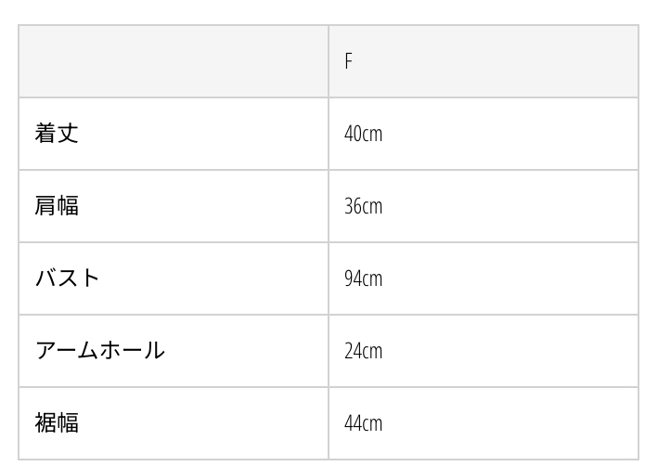Screen dimensions: 658x466
Task: Click the bust value for size F
Action: (x=363, y=278)
